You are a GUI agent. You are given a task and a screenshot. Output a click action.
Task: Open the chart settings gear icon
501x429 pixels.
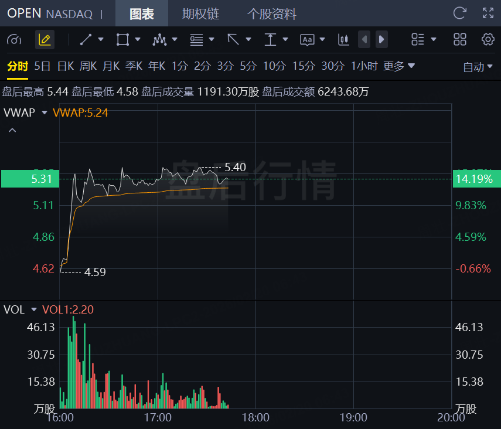(488, 40)
